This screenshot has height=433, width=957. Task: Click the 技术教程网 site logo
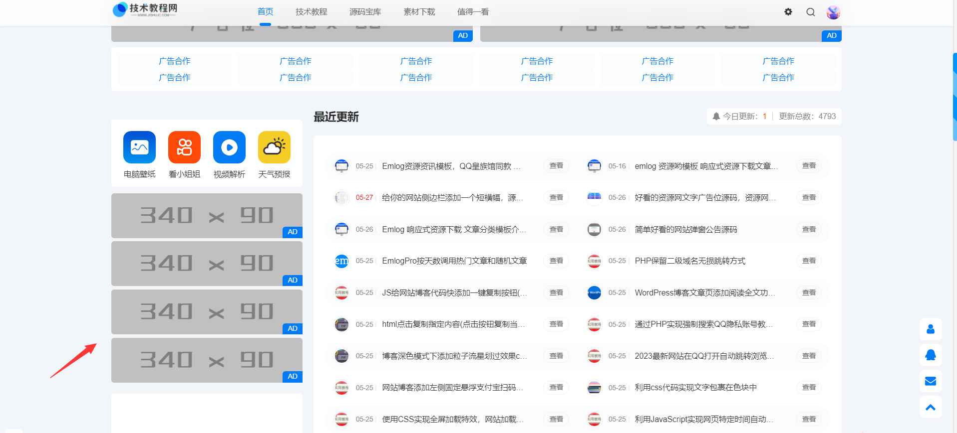[x=145, y=9]
